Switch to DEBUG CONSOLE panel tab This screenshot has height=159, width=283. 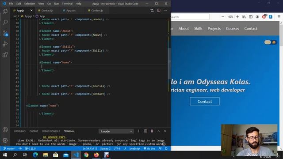pyautogui.click(x=51, y=131)
